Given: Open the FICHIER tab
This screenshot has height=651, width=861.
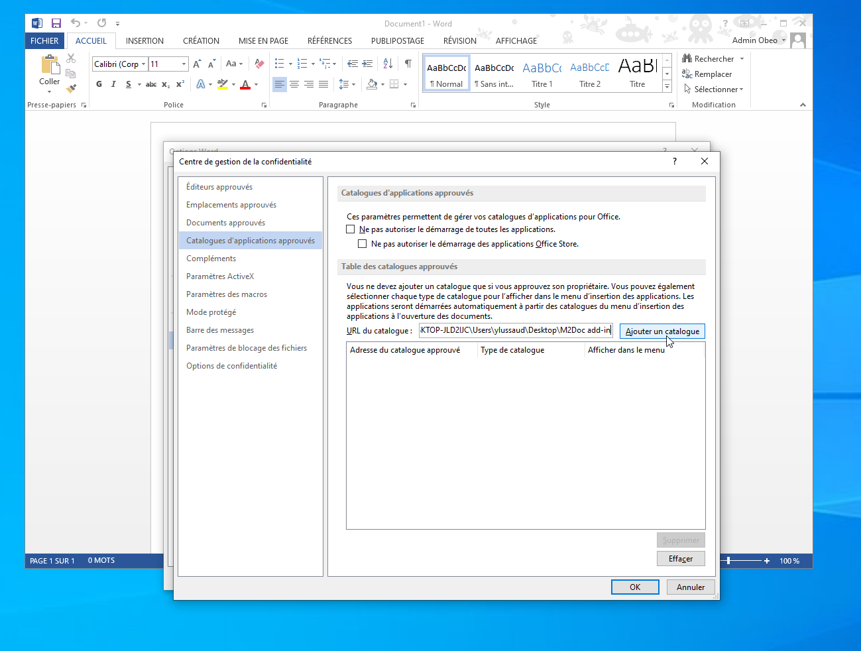Looking at the screenshot, I should [x=44, y=41].
